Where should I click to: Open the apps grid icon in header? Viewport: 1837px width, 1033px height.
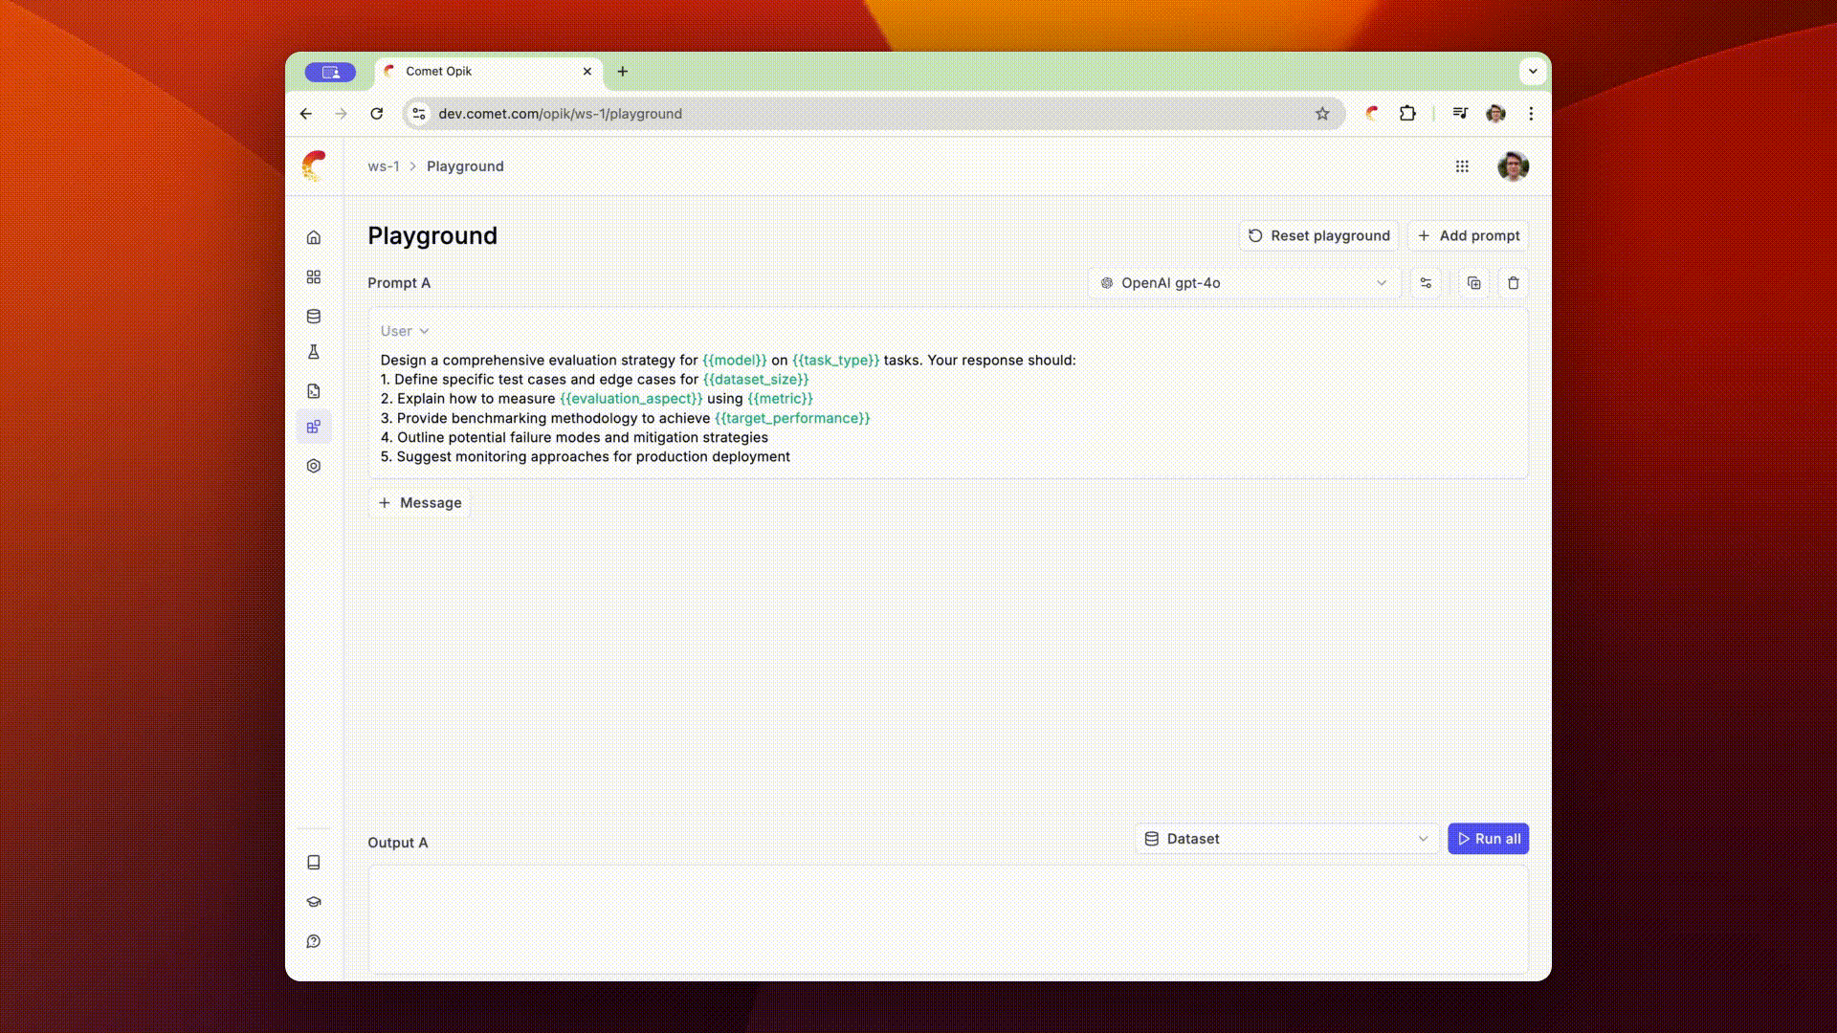tap(1461, 166)
